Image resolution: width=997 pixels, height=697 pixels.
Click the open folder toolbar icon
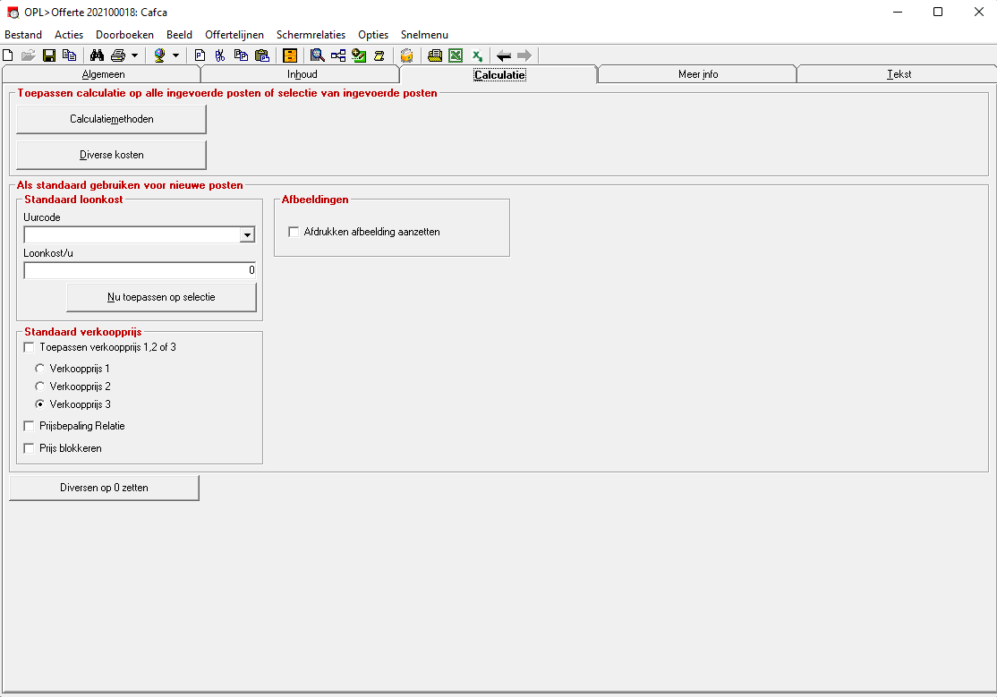[x=28, y=55]
